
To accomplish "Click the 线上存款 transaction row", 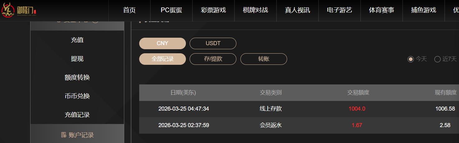I will 271,109.
